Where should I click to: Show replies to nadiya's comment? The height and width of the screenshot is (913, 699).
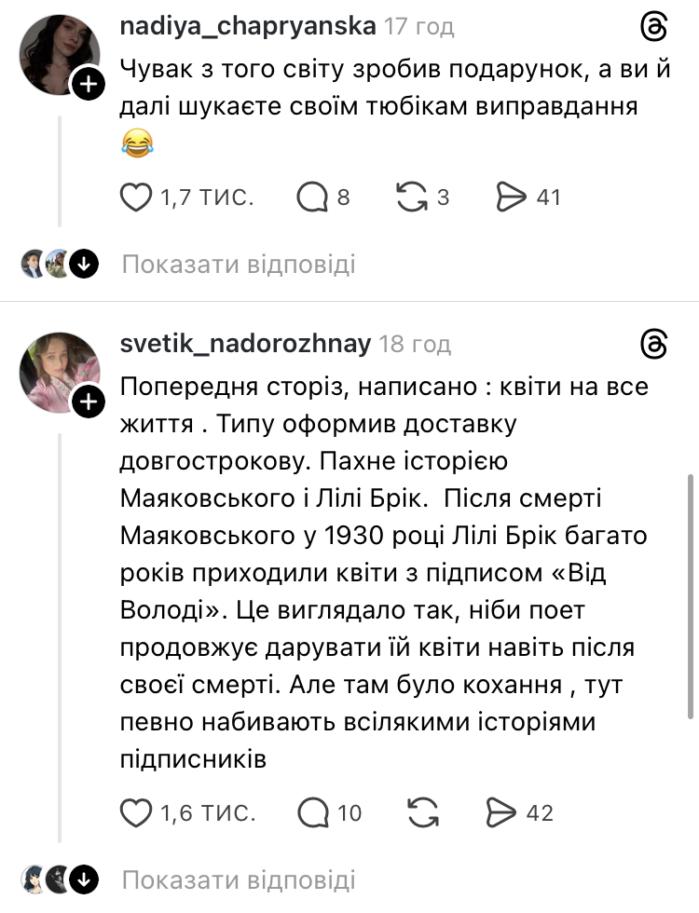coord(237,264)
